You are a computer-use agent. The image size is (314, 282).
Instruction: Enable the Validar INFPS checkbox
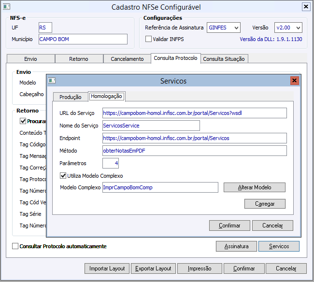tap(149, 39)
